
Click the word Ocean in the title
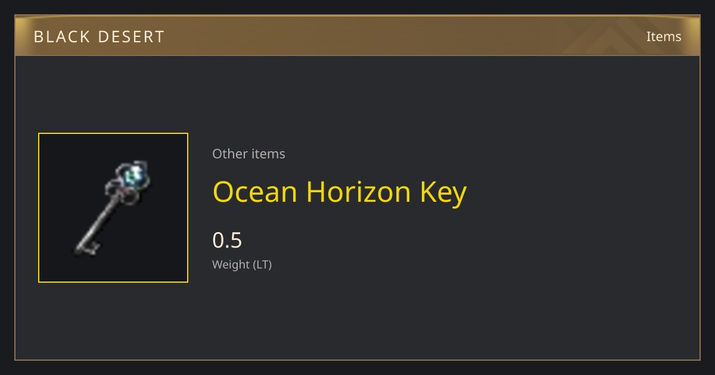[x=254, y=192]
